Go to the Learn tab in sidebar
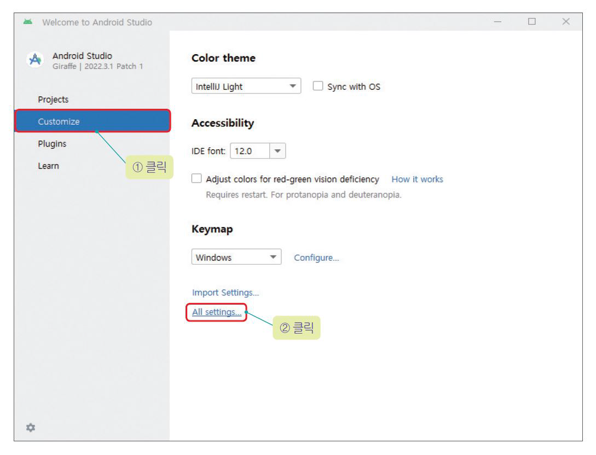 coord(48,166)
